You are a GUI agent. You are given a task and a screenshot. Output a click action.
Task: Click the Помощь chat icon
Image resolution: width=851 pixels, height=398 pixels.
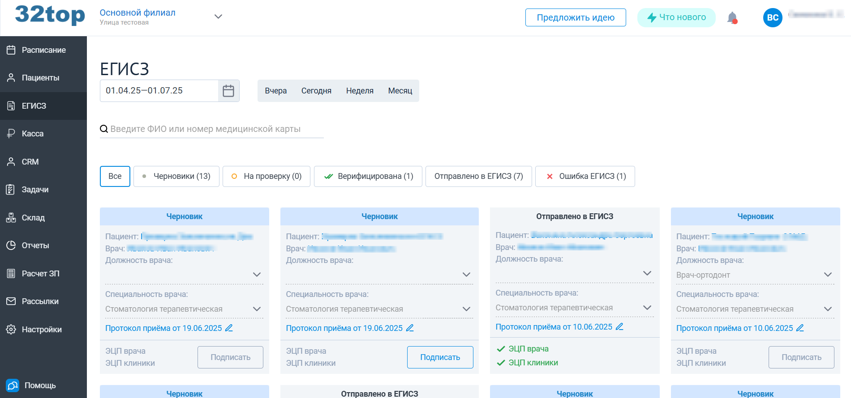[x=13, y=385]
